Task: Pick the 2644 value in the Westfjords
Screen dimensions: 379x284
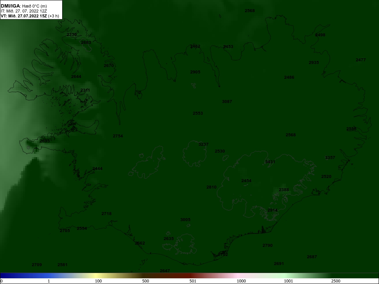Action: coord(76,76)
